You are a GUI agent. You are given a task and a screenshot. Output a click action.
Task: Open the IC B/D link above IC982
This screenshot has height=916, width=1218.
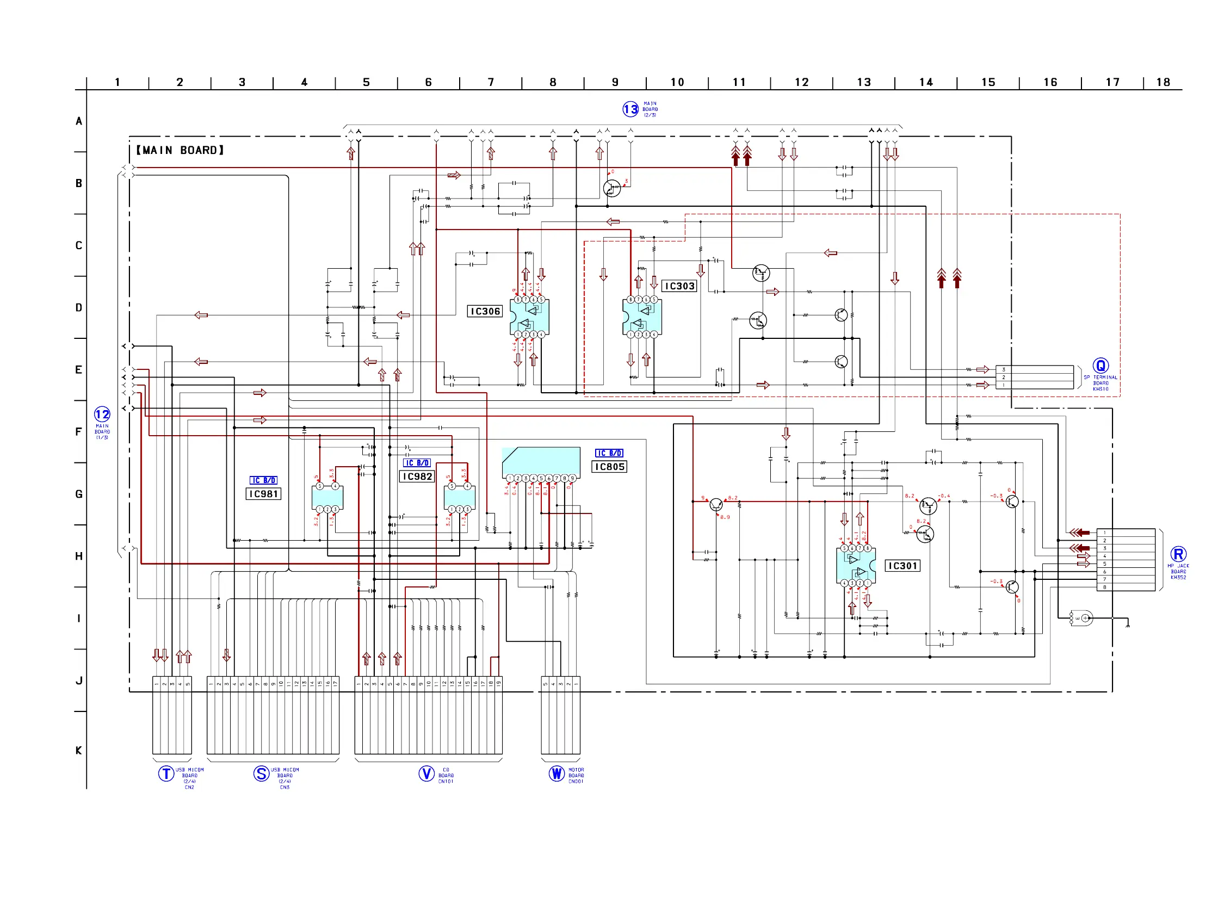point(417,463)
